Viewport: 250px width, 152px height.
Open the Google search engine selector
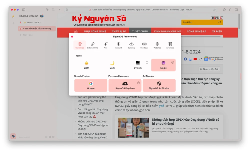point(91,85)
